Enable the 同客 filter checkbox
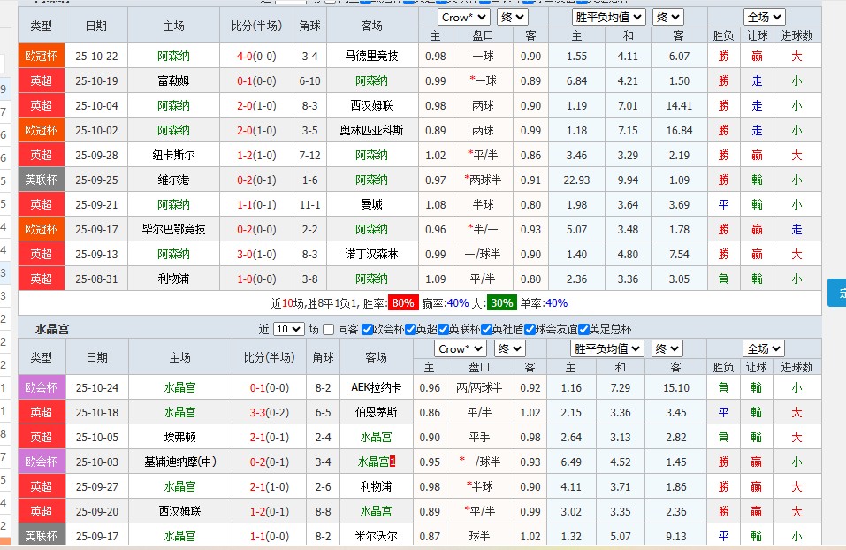The height and width of the screenshot is (550, 846). (326, 331)
